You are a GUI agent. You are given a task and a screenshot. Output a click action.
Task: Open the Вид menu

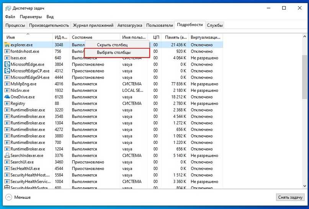coord(50,17)
